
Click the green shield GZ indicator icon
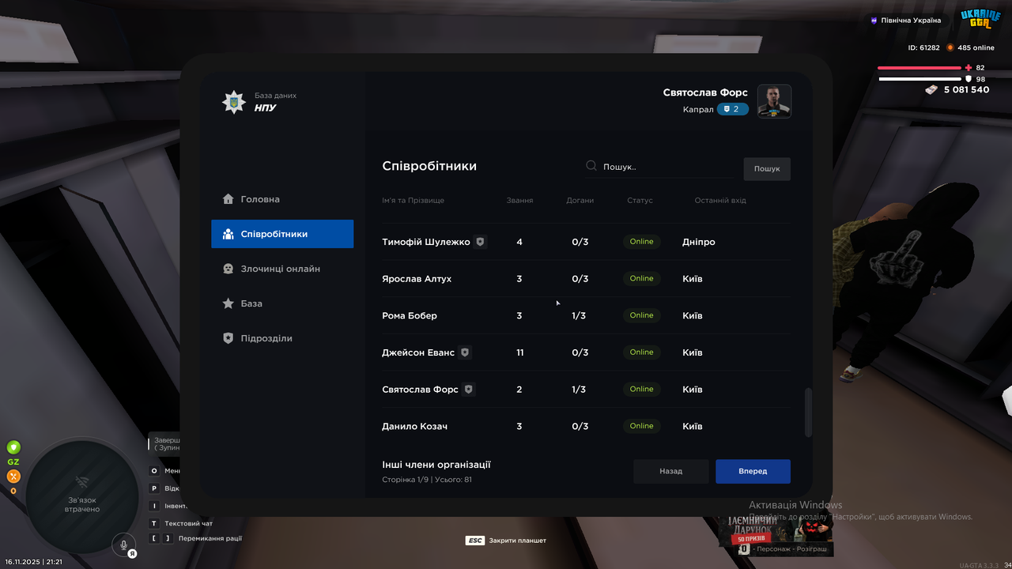click(13, 447)
